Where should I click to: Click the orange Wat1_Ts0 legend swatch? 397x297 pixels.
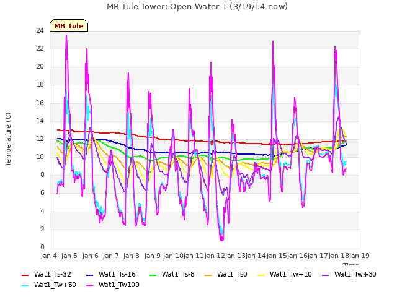coord(208,275)
